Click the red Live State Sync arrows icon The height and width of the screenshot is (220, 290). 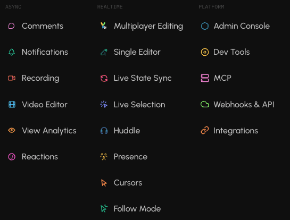coord(104,78)
